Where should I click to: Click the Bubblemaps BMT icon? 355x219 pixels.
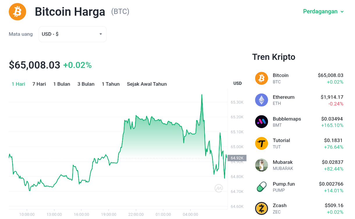click(x=261, y=122)
